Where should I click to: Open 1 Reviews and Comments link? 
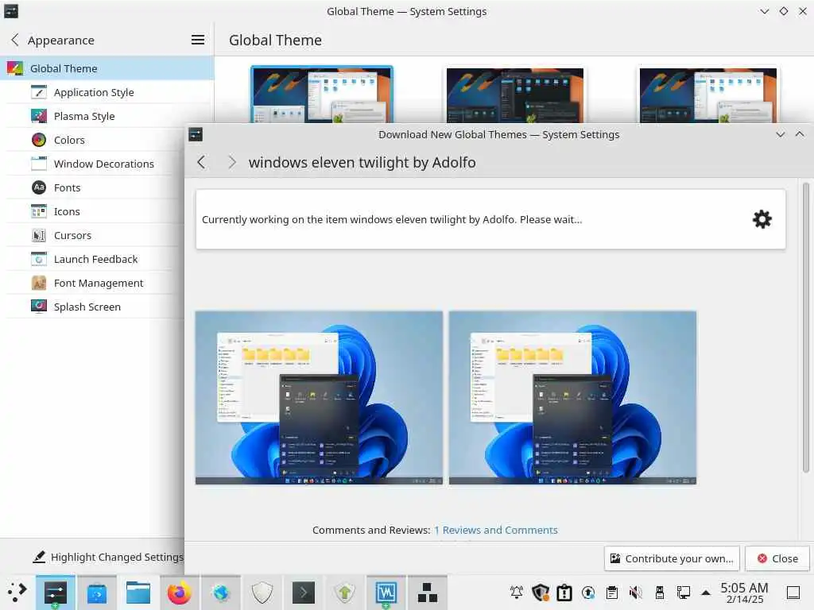coord(496,530)
